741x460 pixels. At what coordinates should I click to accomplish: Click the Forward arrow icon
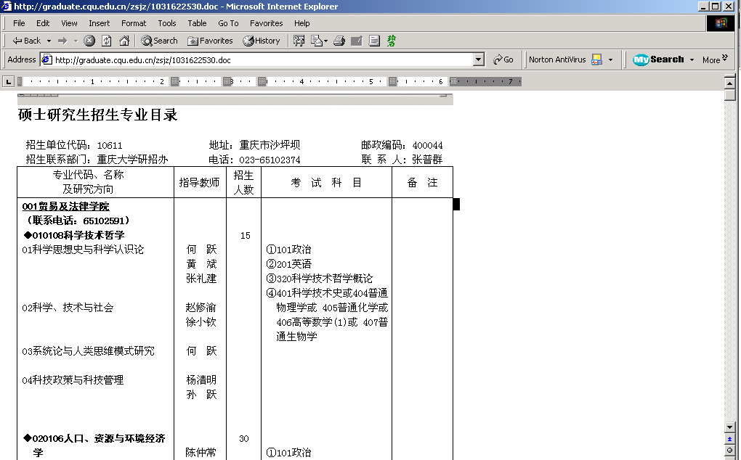62,41
